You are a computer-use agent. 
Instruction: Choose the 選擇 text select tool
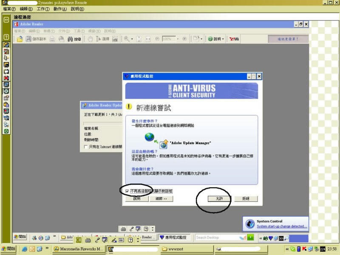click(102, 39)
